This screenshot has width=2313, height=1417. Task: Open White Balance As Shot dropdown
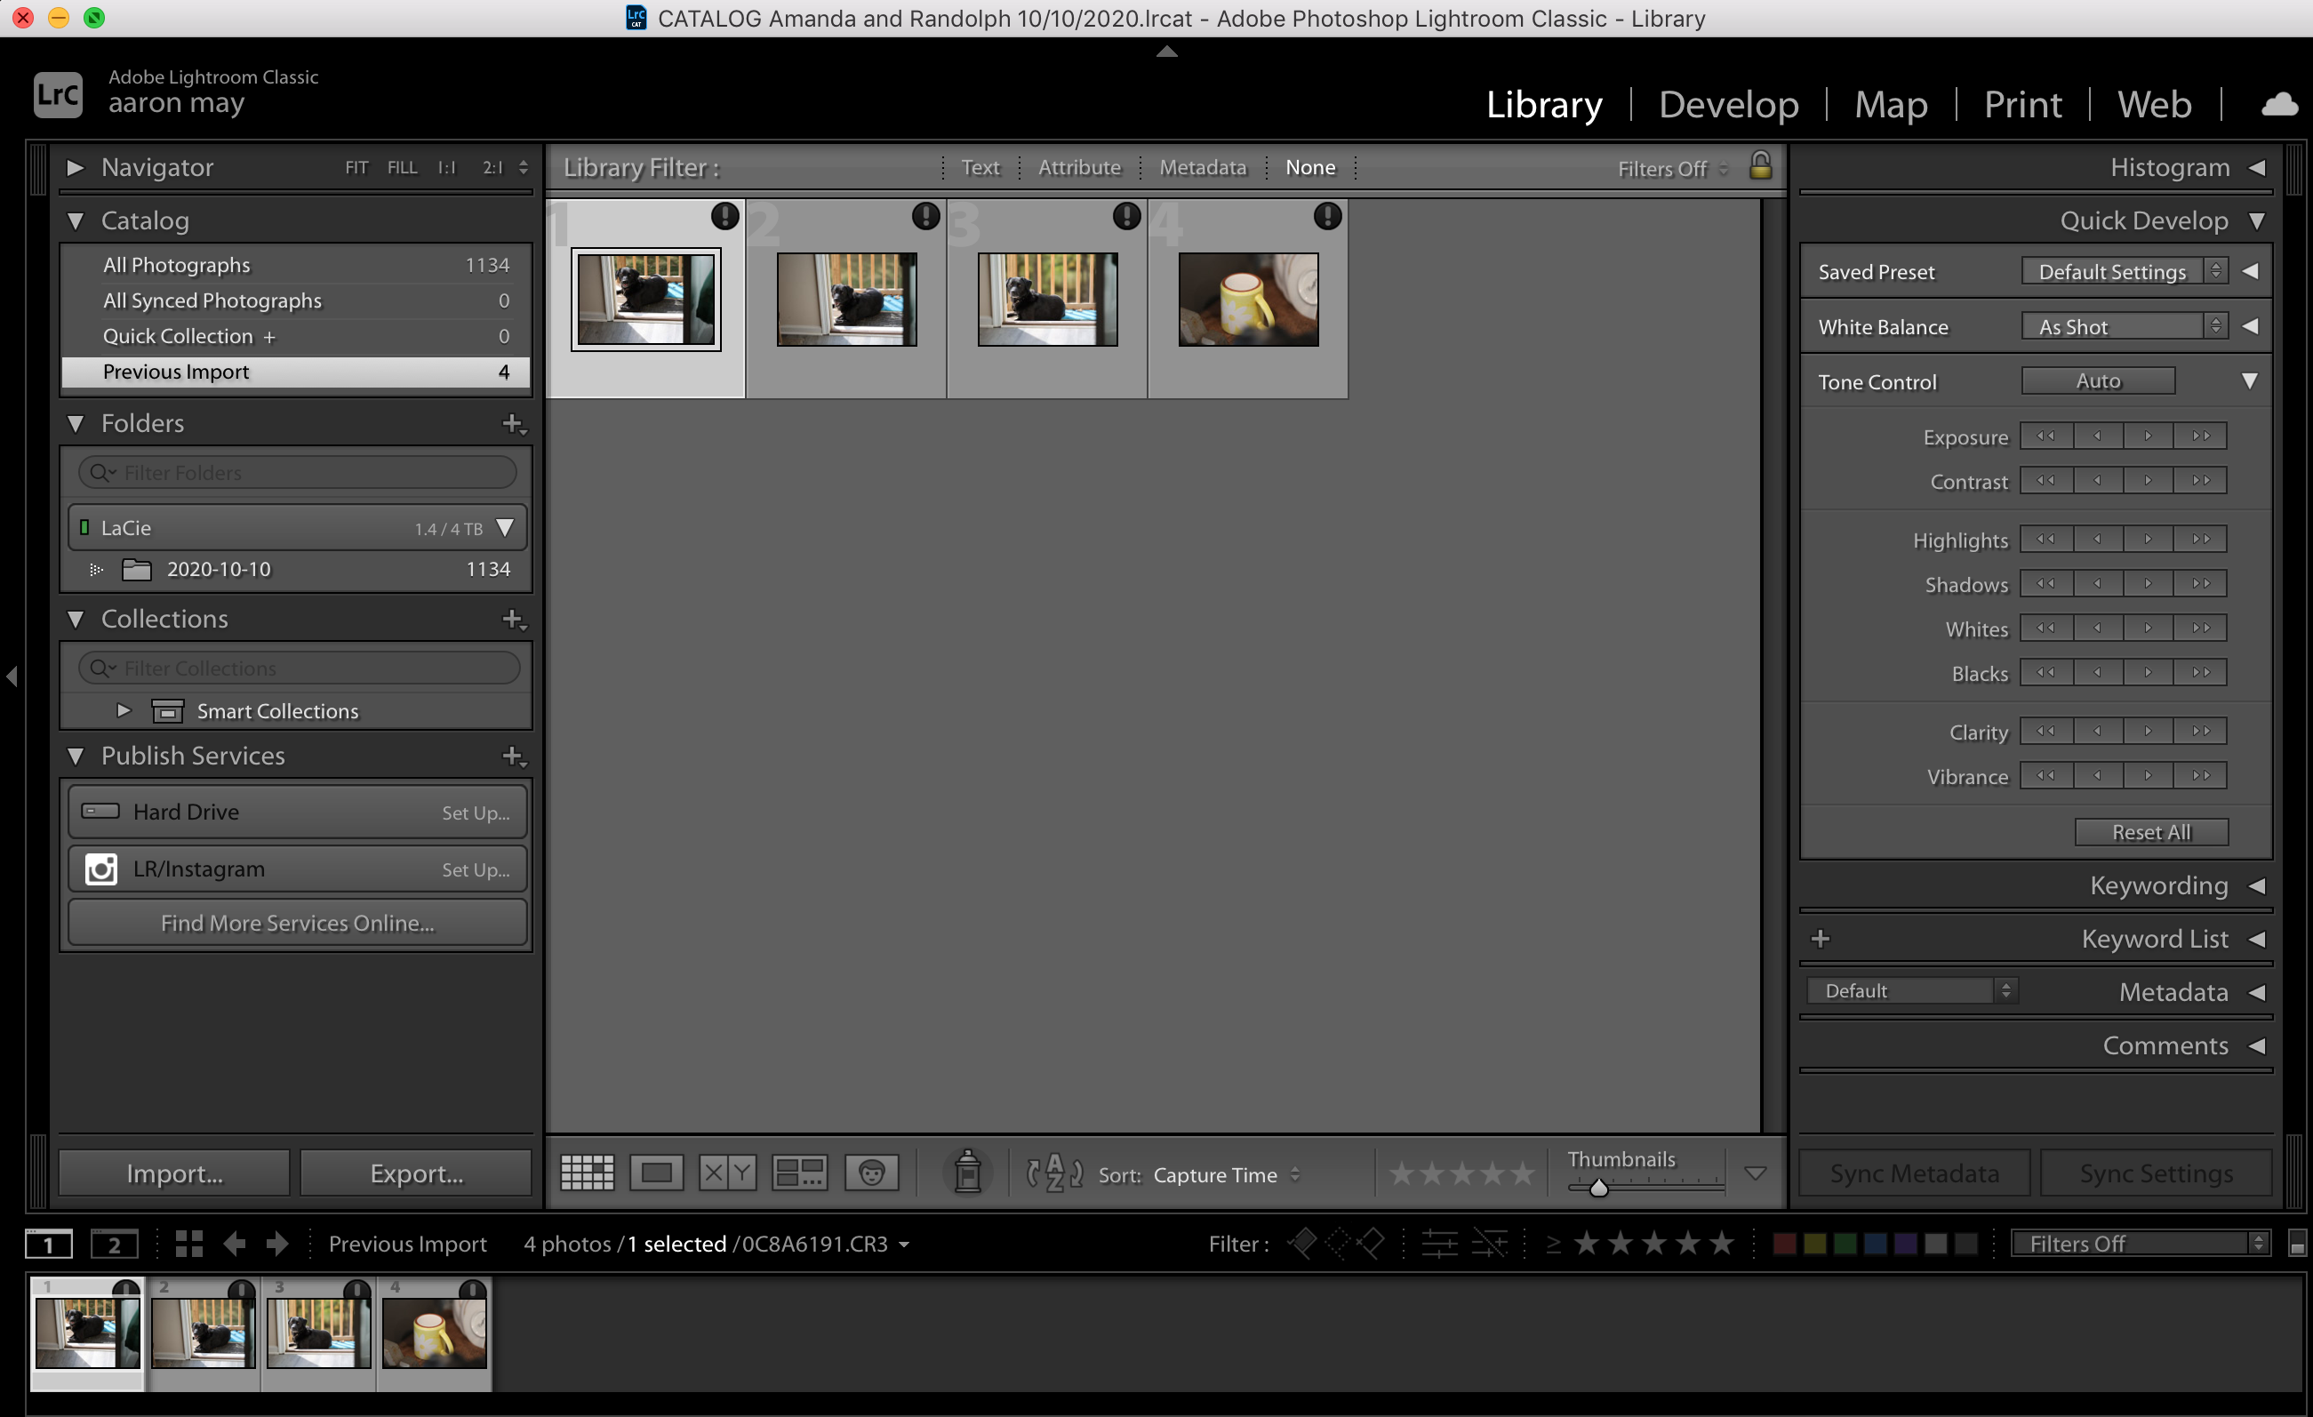tap(2124, 327)
